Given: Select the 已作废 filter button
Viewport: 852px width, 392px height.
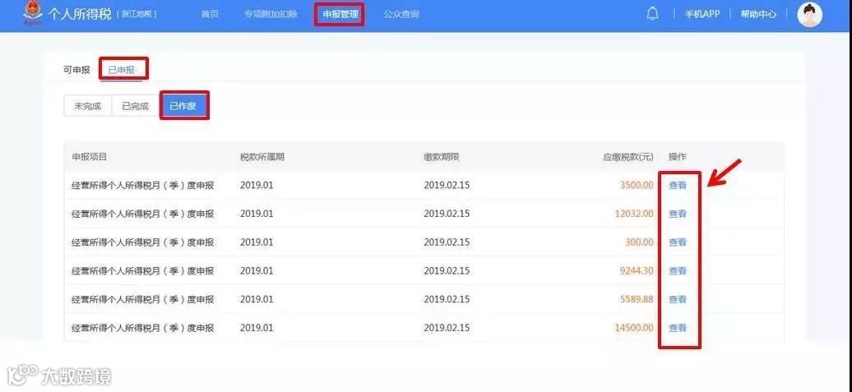Looking at the screenshot, I should click(x=183, y=106).
